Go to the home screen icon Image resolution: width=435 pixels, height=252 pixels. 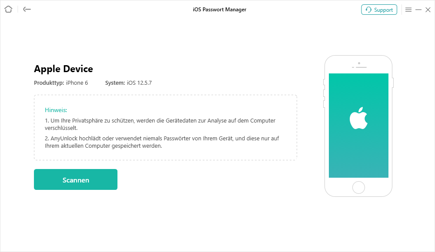pyautogui.click(x=8, y=10)
